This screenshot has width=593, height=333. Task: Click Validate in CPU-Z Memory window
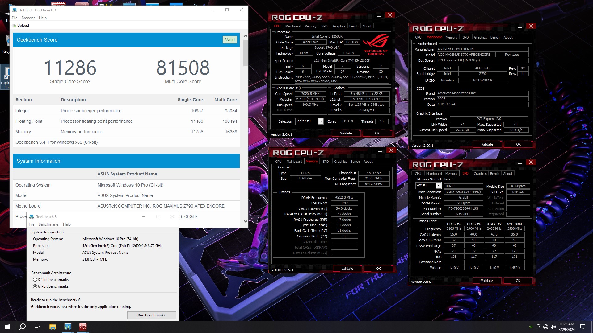[347, 269]
